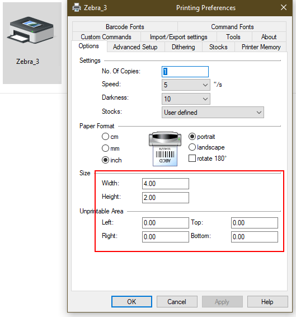Viewport: 296px width, 317px height.
Task: Click the Right unprintable area field
Action: 166,237
